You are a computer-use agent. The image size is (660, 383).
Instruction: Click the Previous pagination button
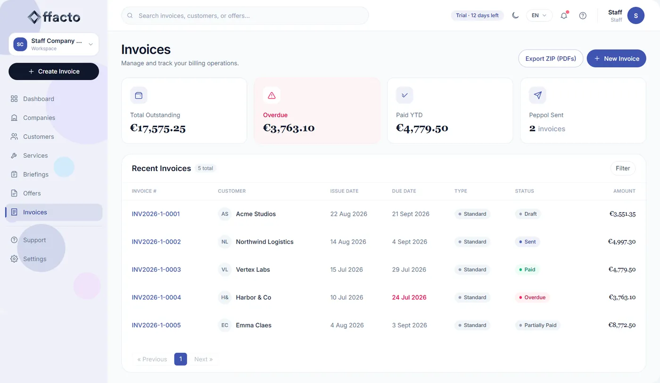(x=152, y=359)
